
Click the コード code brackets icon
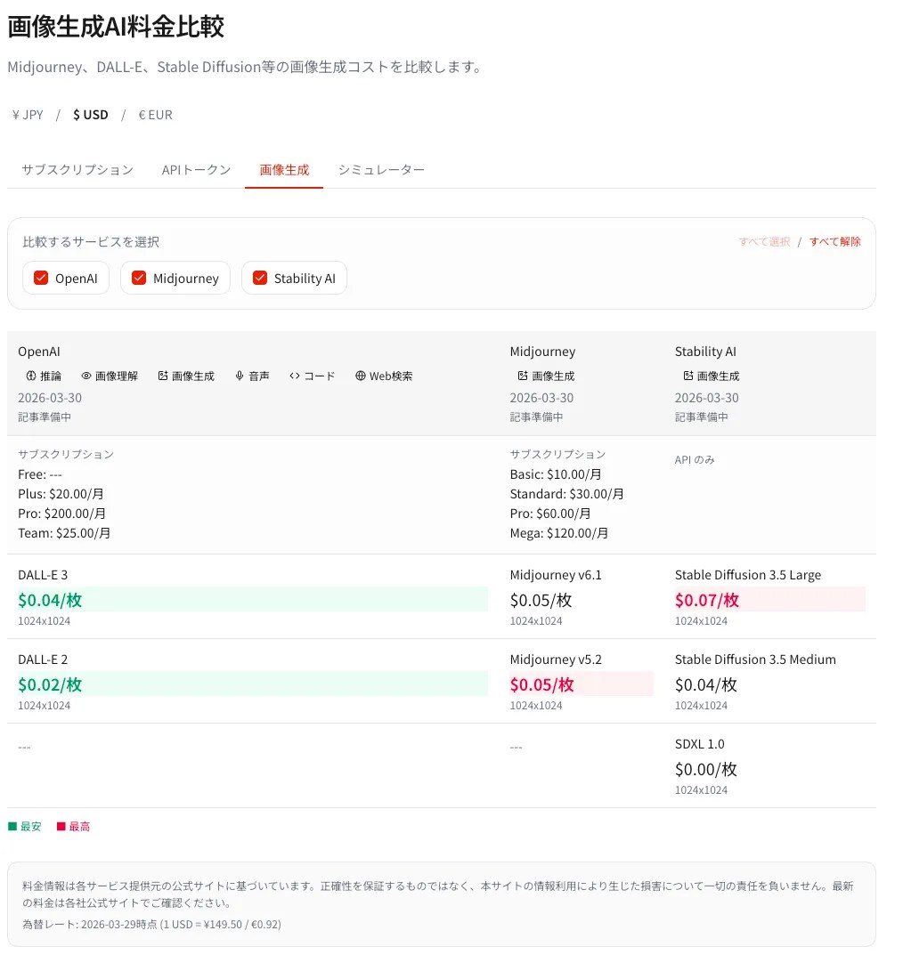click(x=295, y=376)
